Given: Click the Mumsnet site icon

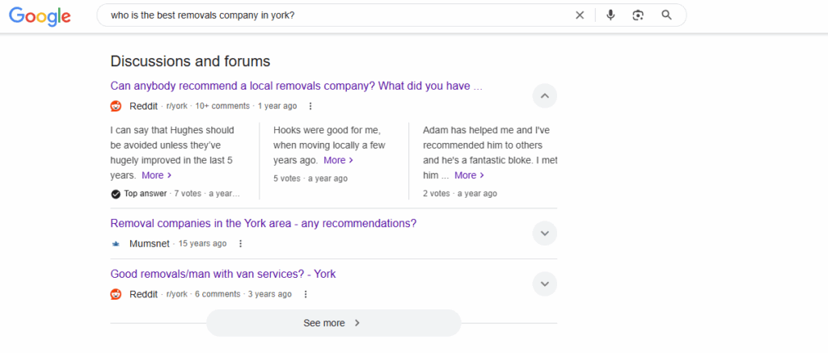Looking at the screenshot, I should (116, 244).
